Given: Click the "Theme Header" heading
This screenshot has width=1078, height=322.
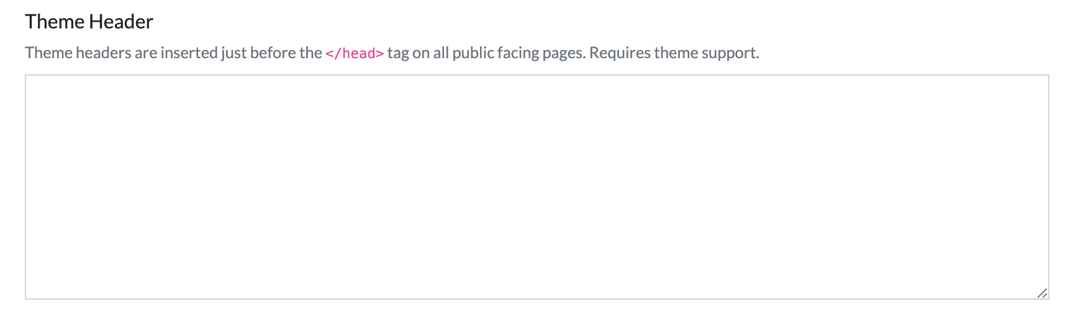Looking at the screenshot, I should [x=89, y=22].
